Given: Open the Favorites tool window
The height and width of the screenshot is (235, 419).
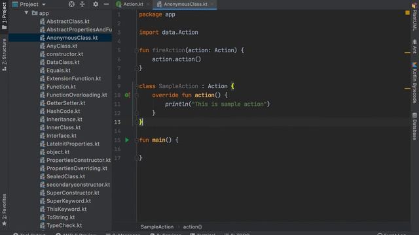Looking at the screenshot, I should tap(4, 210).
